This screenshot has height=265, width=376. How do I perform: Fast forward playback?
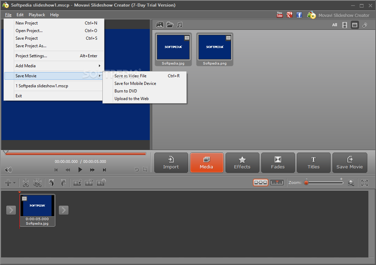click(x=92, y=170)
